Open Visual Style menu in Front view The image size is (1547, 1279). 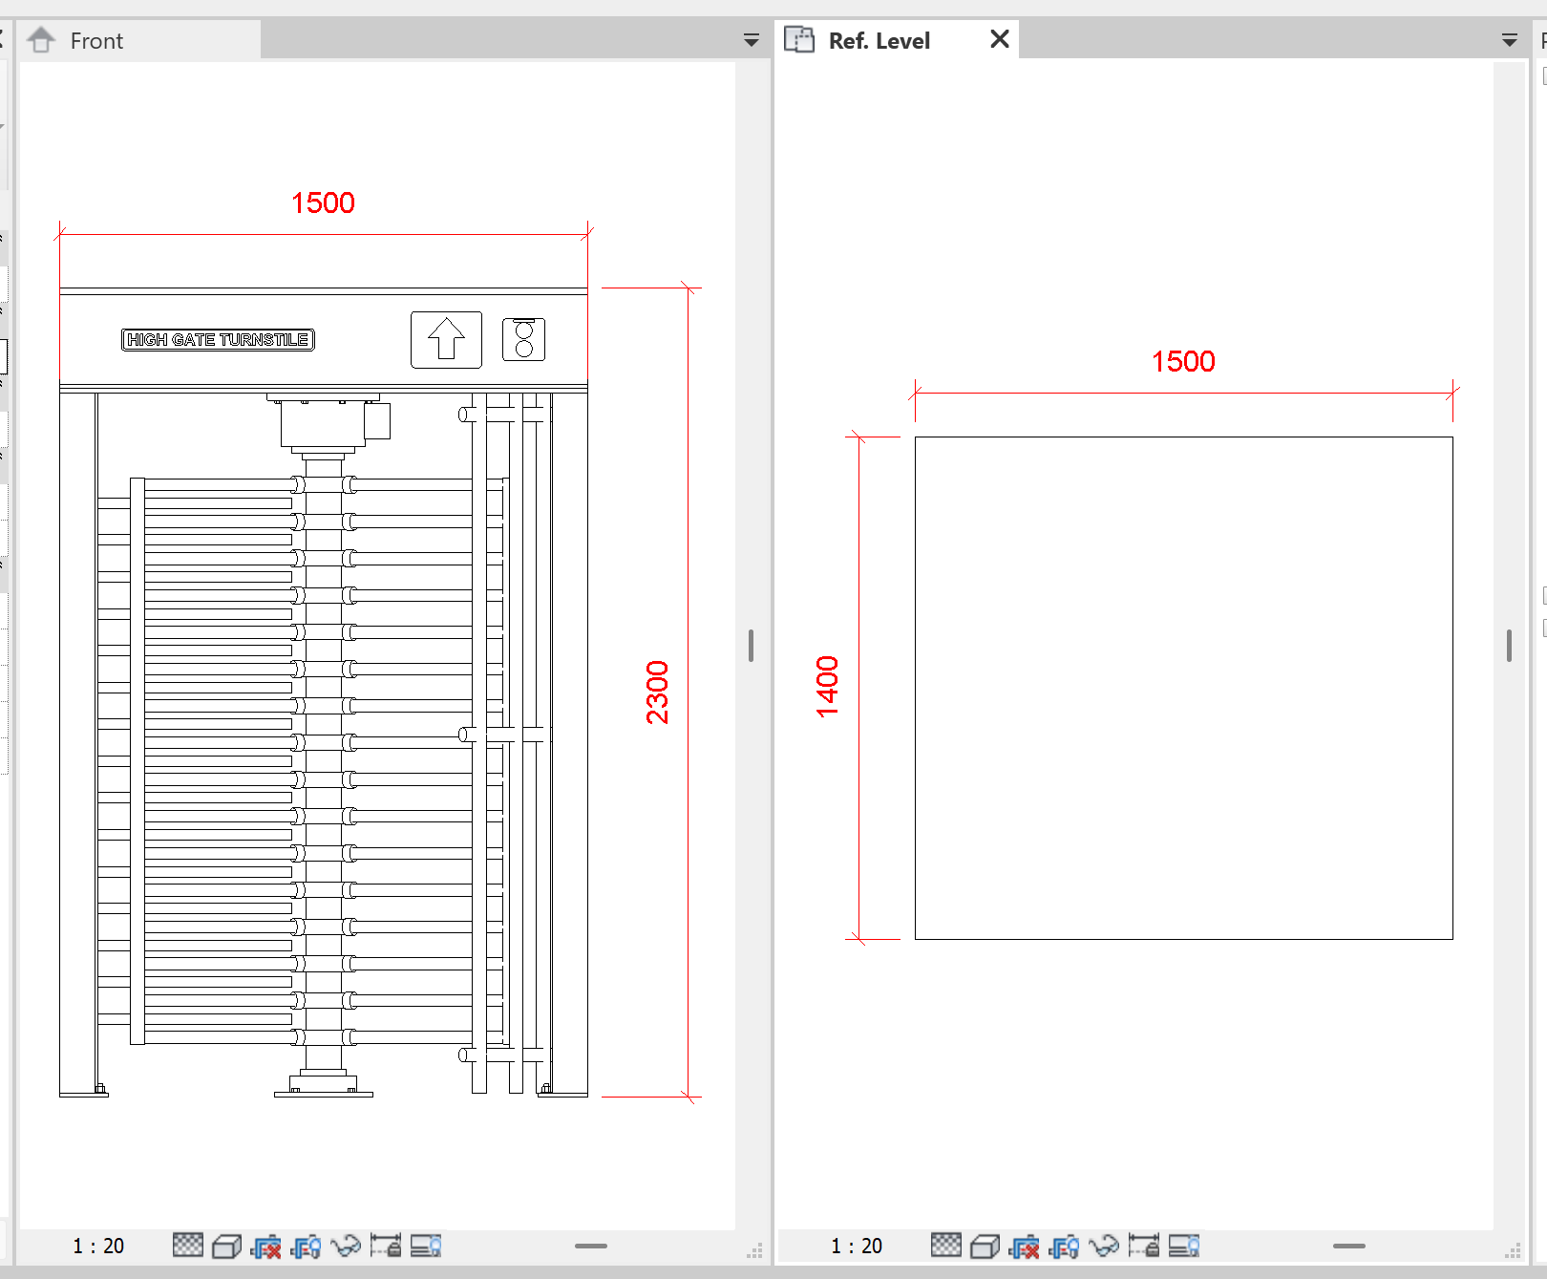click(x=226, y=1246)
